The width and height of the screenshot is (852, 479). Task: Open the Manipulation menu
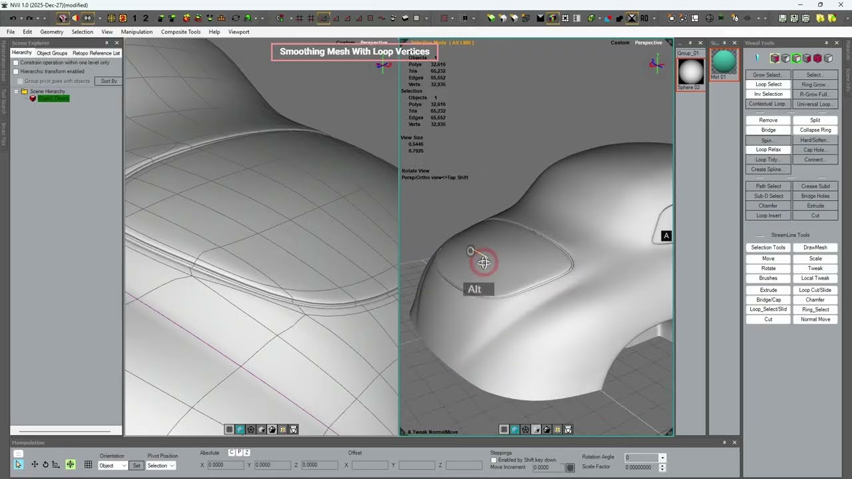coord(136,32)
